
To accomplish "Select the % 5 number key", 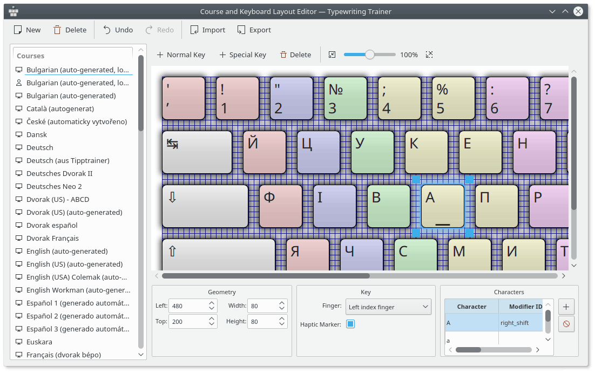I will pyautogui.click(x=454, y=99).
